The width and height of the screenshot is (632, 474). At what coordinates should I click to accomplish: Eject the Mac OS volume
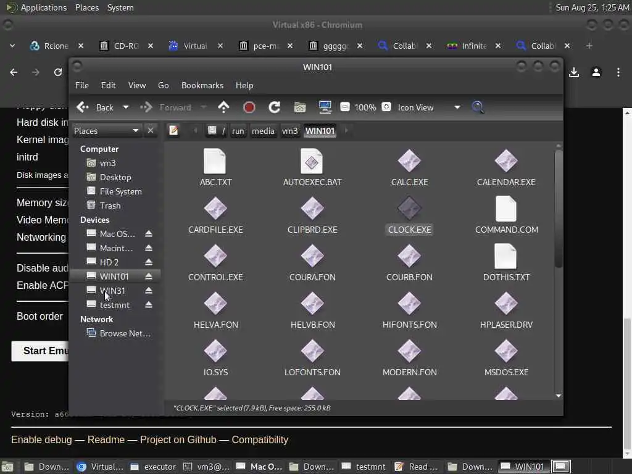click(x=148, y=234)
